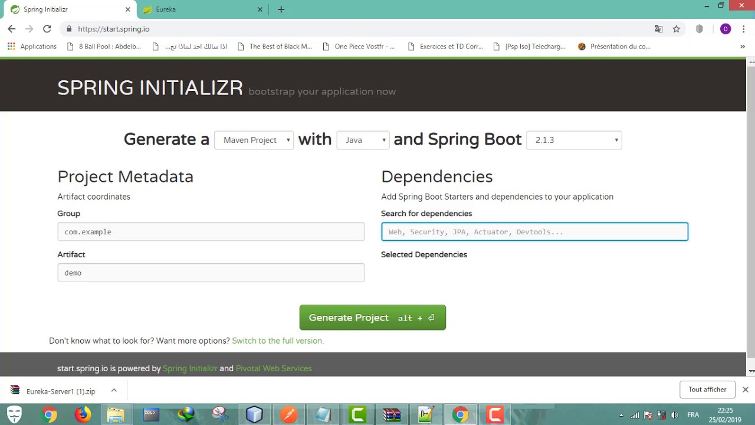Click the Generate Project button
This screenshot has width=755, height=425.
[372, 318]
